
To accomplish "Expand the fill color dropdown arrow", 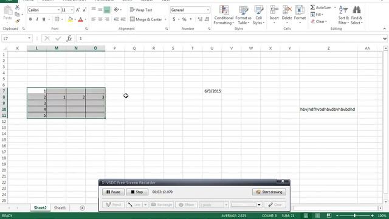I will click(75, 19).
